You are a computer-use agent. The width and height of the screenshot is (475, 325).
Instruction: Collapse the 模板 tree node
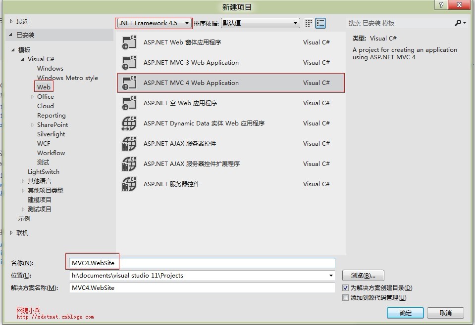(13, 50)
